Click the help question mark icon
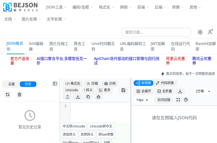 186,100
